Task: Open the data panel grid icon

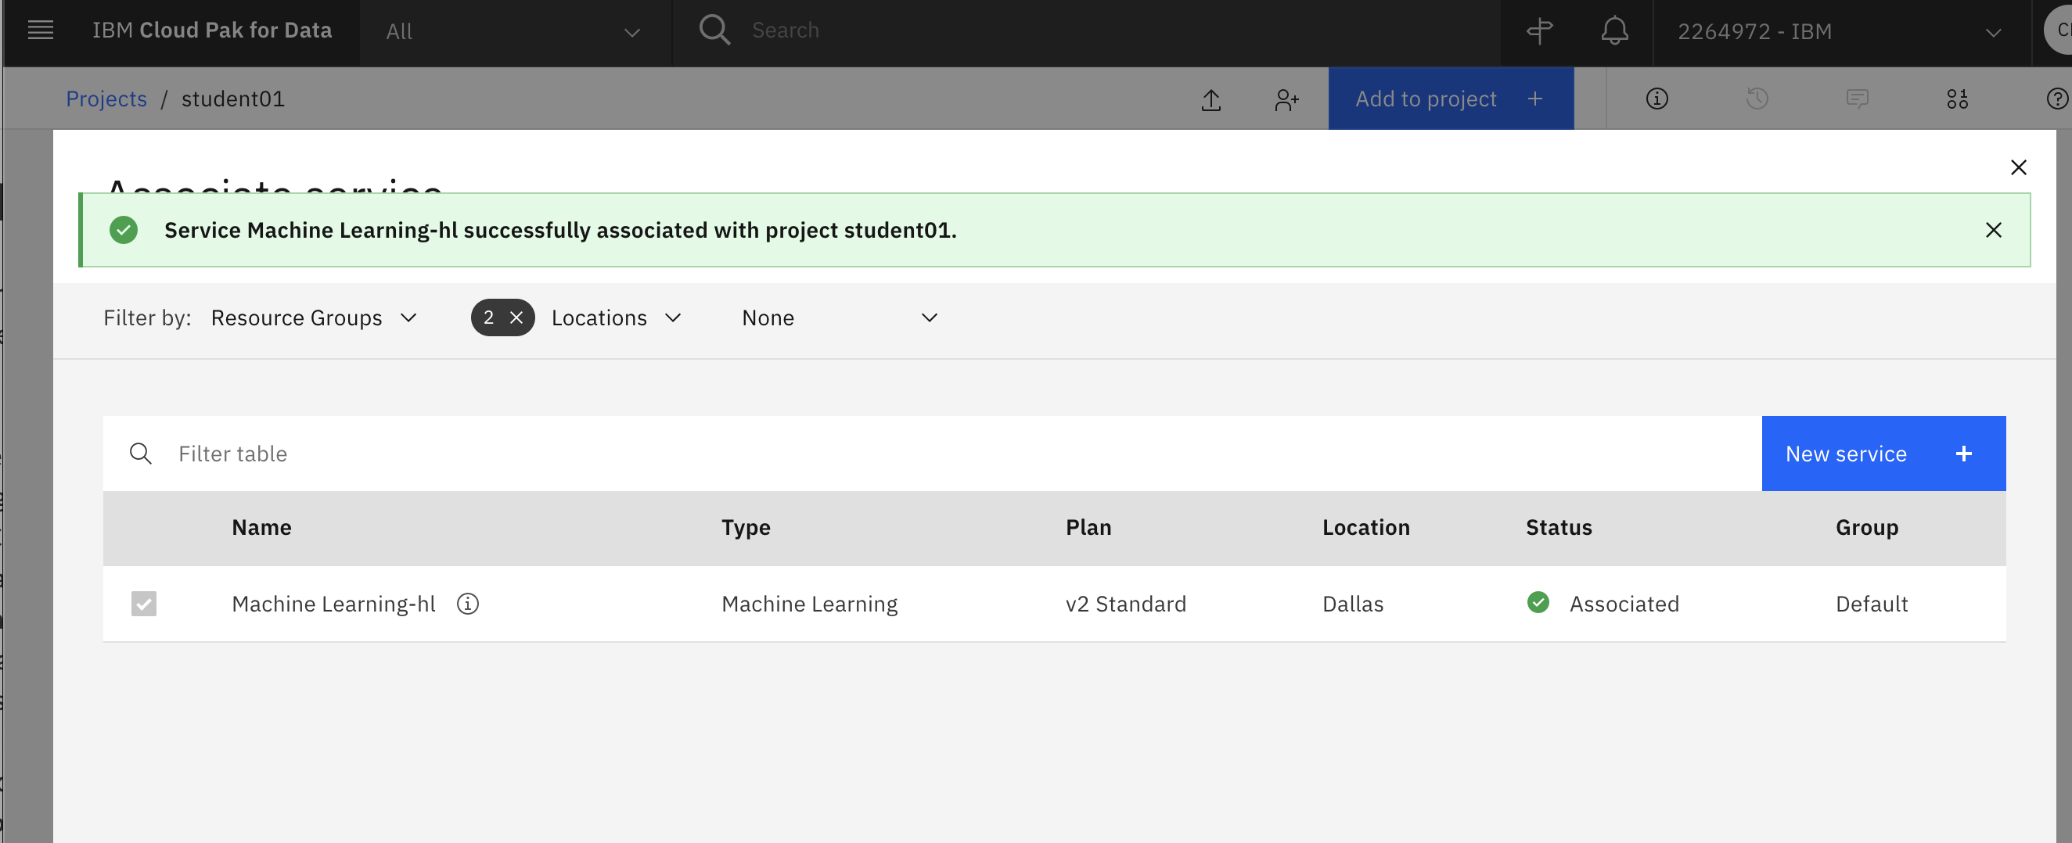Action: click(x=1957, y=99)
